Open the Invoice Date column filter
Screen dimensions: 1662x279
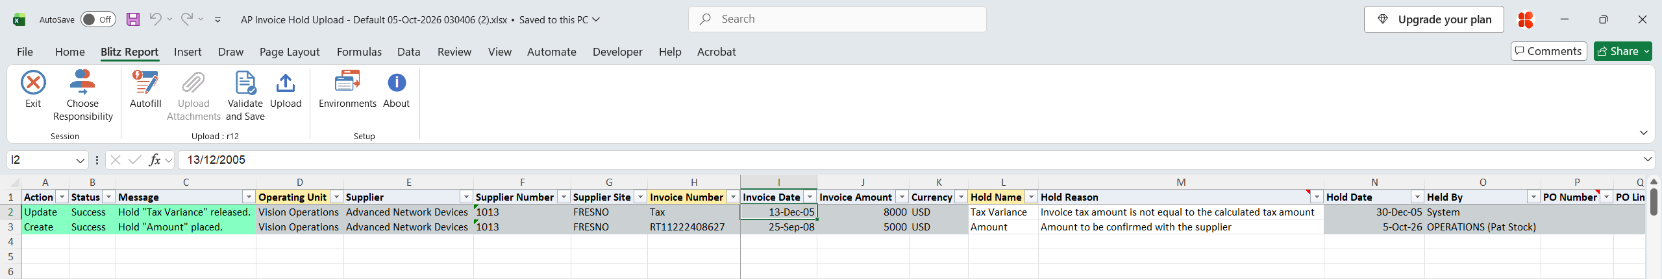810,197
